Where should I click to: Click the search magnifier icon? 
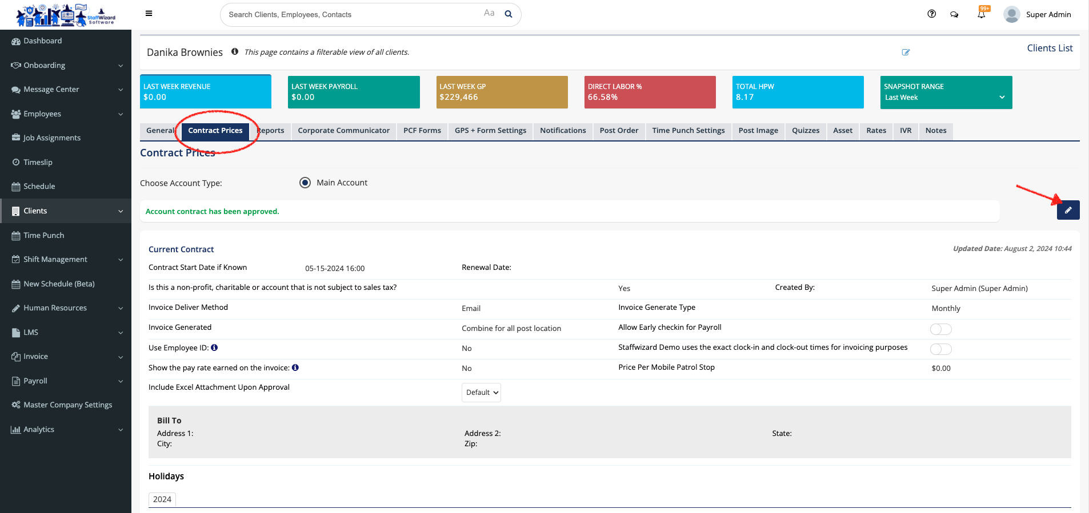[508, 14]
